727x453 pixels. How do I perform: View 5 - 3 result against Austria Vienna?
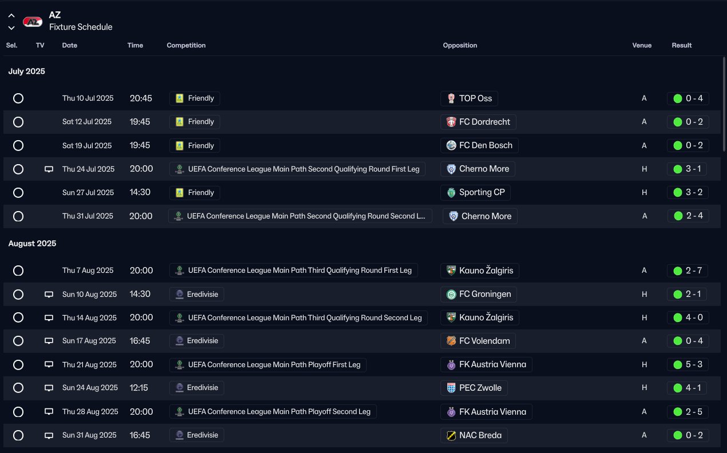coord(688,364)
